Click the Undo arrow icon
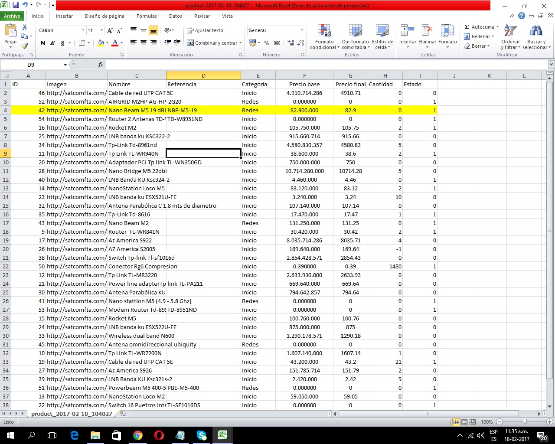Image resolution: width=555 pixels, height=444 pixels. click(x=25, y=5)
